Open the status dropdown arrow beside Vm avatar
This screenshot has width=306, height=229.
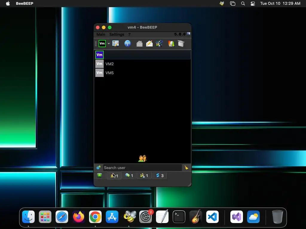coord(109,44)
